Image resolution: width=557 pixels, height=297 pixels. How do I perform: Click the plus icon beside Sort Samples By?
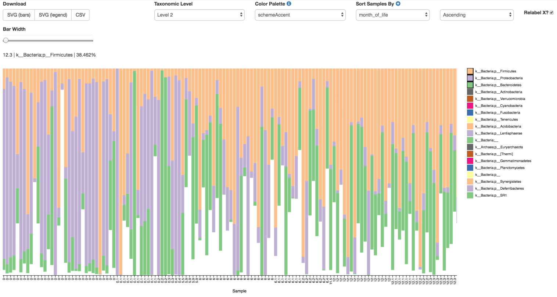point(398,4)
